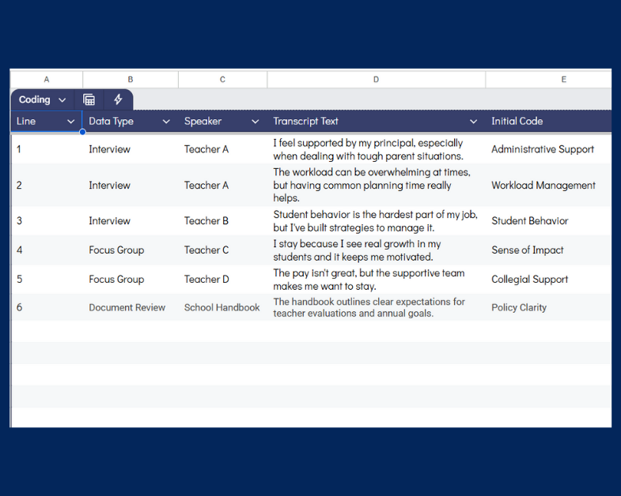Select column A header
The width and height of the screenshot is (621, 496).
pyautogui.click(x=47, y=79)
